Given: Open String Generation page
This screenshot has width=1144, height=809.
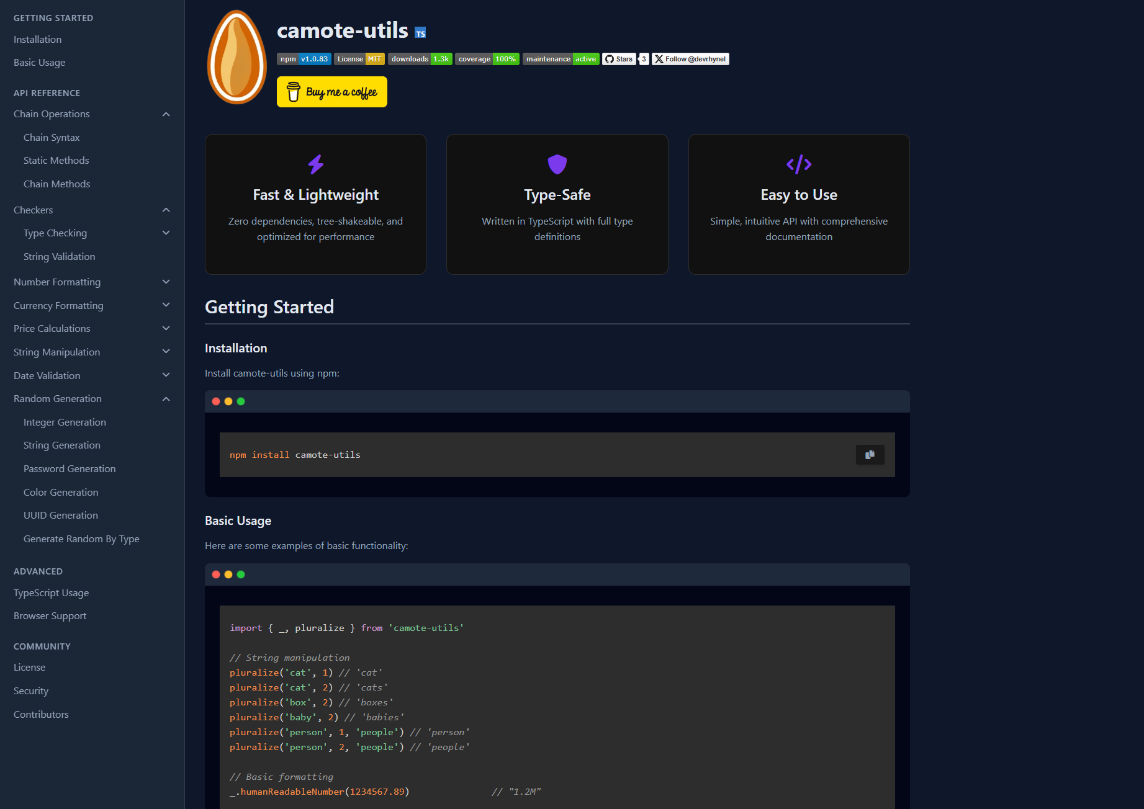Looking at the screenshot, I should [62, 445].
